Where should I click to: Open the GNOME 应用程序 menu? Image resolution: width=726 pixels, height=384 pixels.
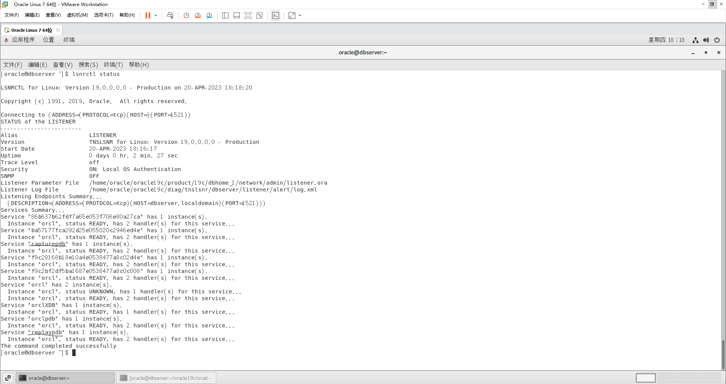coord(23,40)
